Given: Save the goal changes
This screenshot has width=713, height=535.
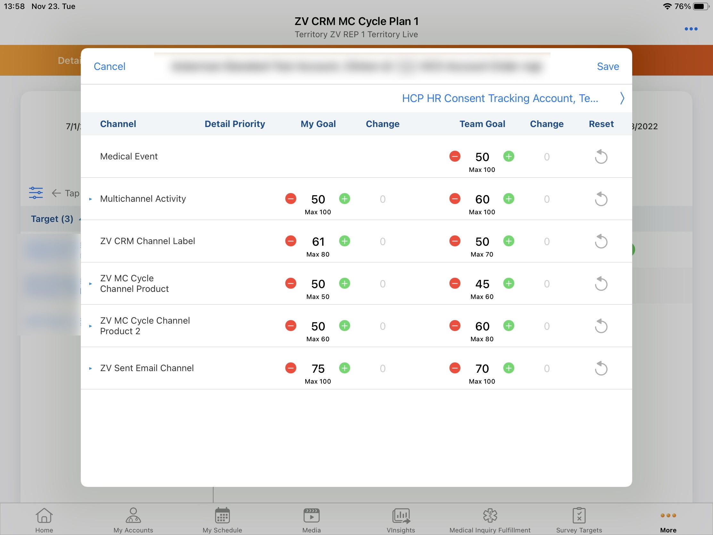Looking at the screenshot, I should 608,66.
